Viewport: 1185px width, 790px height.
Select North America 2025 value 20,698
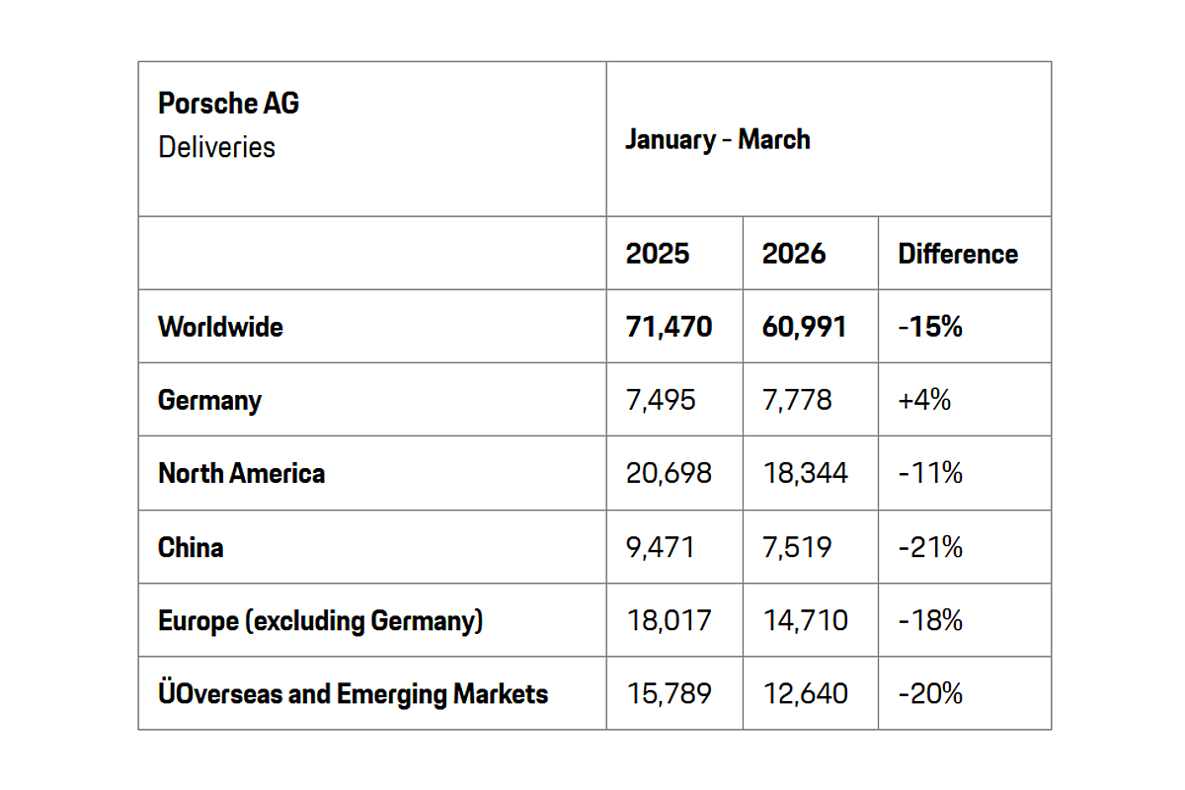[x=669, y=473]
